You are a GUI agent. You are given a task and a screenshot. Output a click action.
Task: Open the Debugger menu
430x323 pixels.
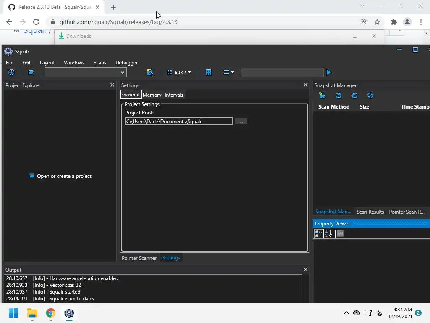point(127,63)
